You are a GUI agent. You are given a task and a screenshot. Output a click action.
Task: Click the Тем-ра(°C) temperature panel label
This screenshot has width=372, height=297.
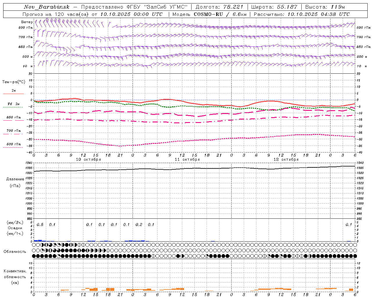[14, 82]
